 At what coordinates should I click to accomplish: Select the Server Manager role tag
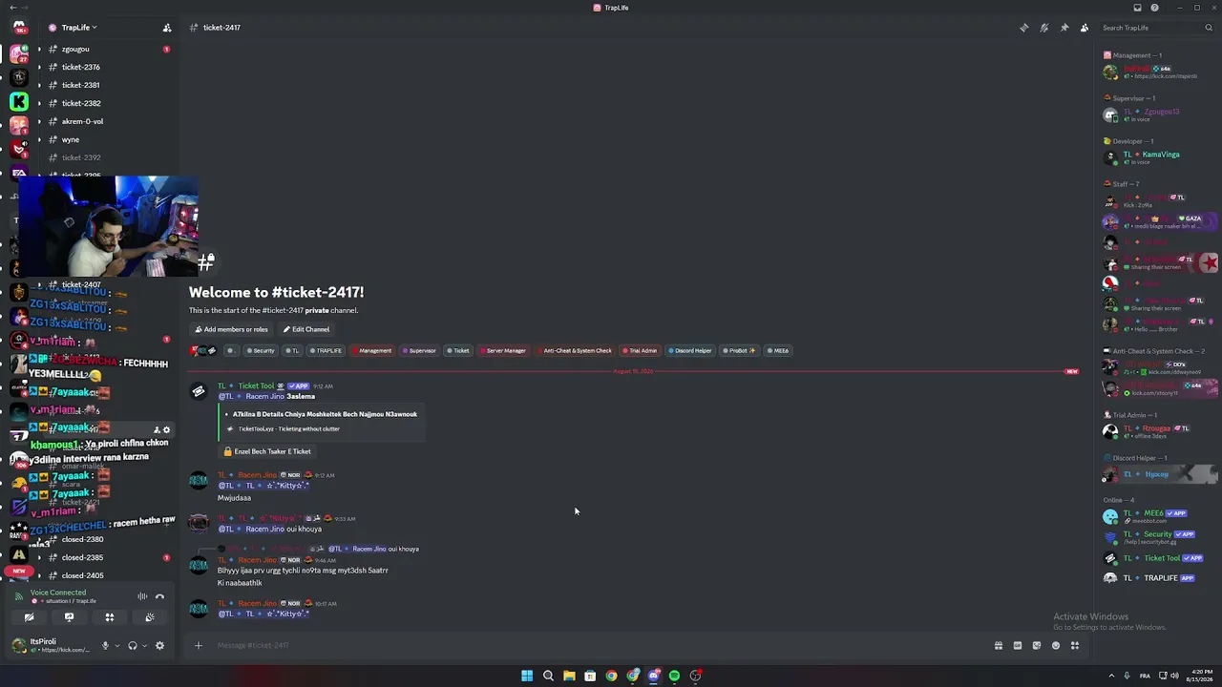(503, 350)
